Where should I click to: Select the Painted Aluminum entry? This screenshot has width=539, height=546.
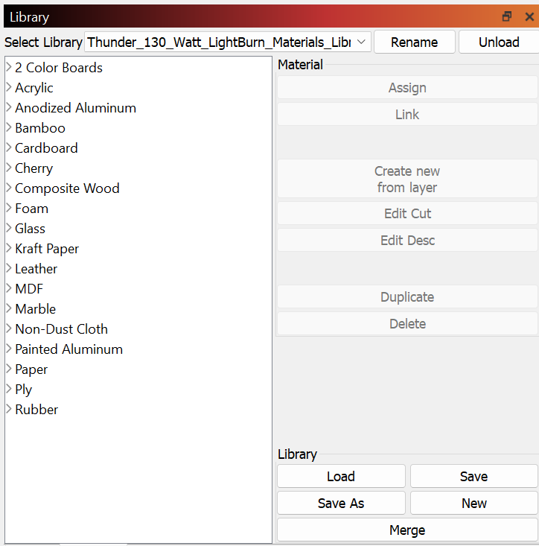[68, 349]
